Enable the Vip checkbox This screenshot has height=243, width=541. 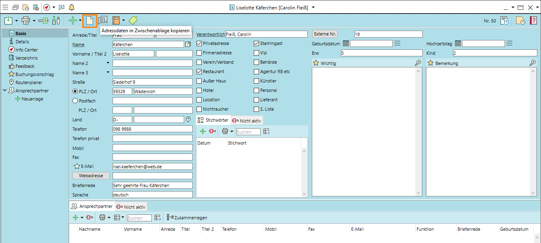257,53
